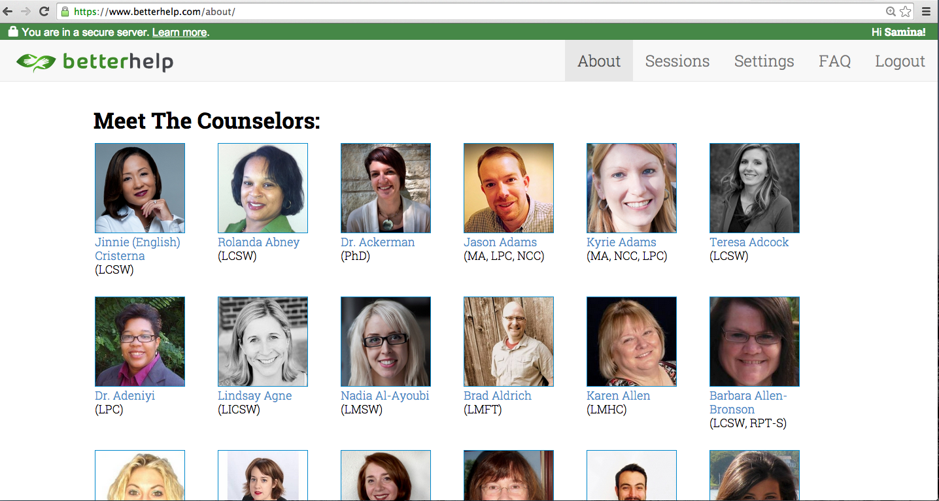Open the Sessions tab
Image resolution: width=939 pixels, height=501 pixels.
pos(677,61)
